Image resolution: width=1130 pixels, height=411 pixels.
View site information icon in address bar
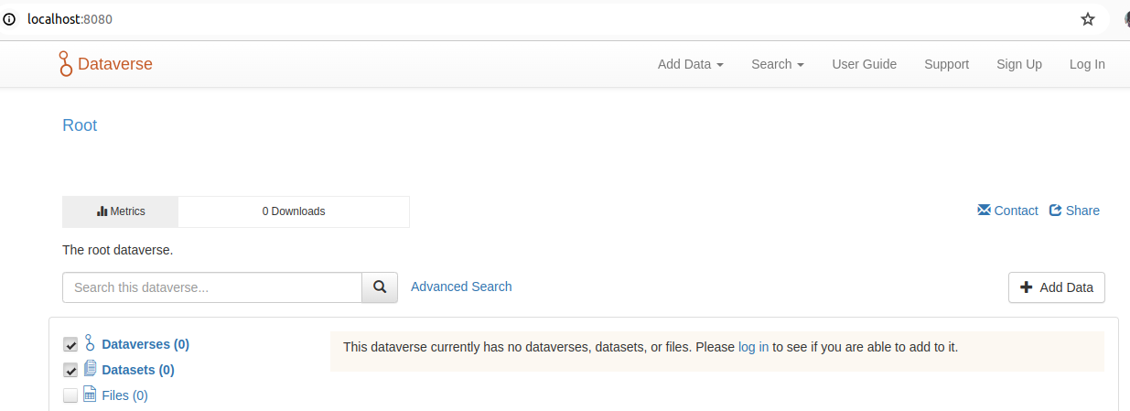point(9,19)
